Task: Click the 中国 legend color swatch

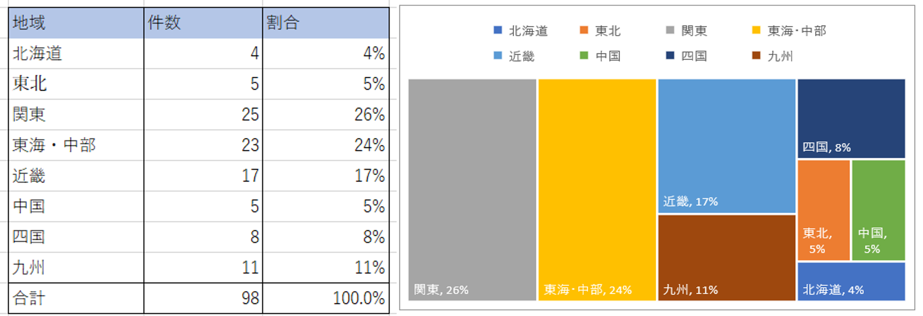Action: point(584,55)
